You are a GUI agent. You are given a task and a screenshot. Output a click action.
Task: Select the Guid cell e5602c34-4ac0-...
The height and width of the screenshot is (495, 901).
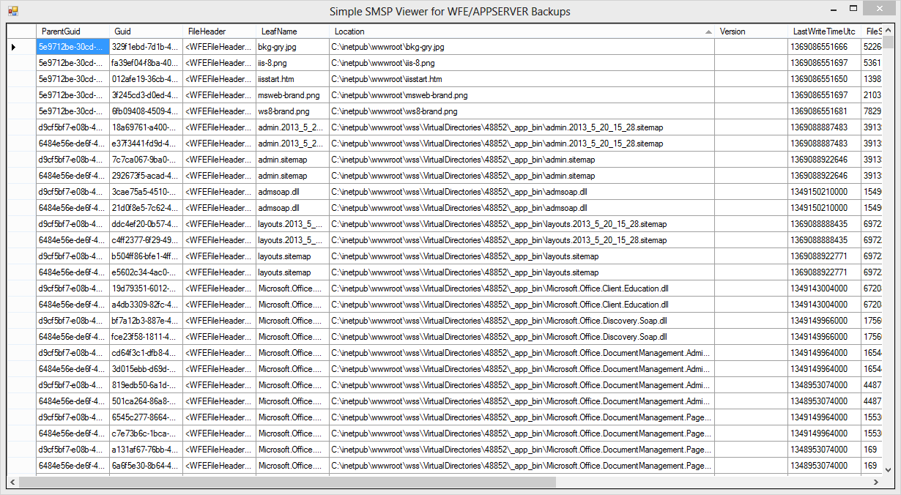pyautogui.click(x=146, y=272)
